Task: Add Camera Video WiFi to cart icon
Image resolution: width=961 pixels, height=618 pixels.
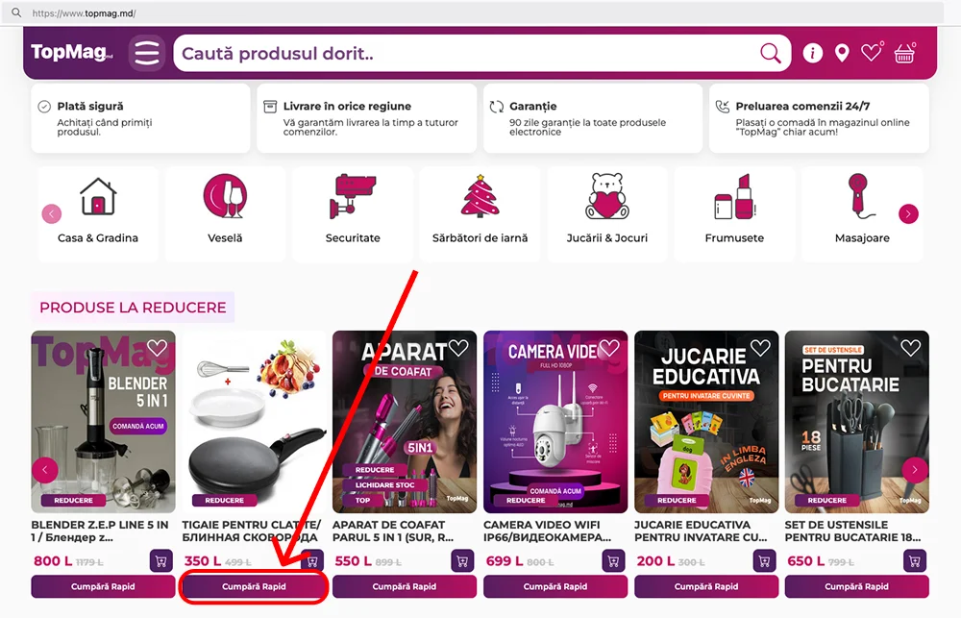Action: [613, 560]
